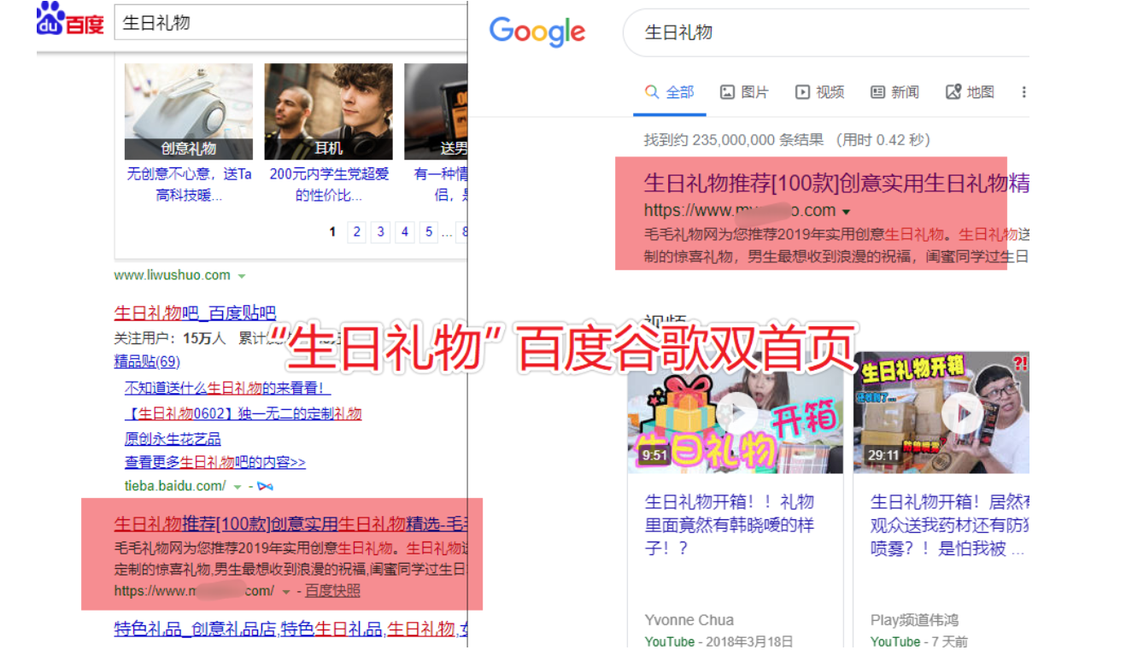Expand the tieba.baidu.com dropdown arrow
The image size is (1132, 650).
tap(238, 487)
